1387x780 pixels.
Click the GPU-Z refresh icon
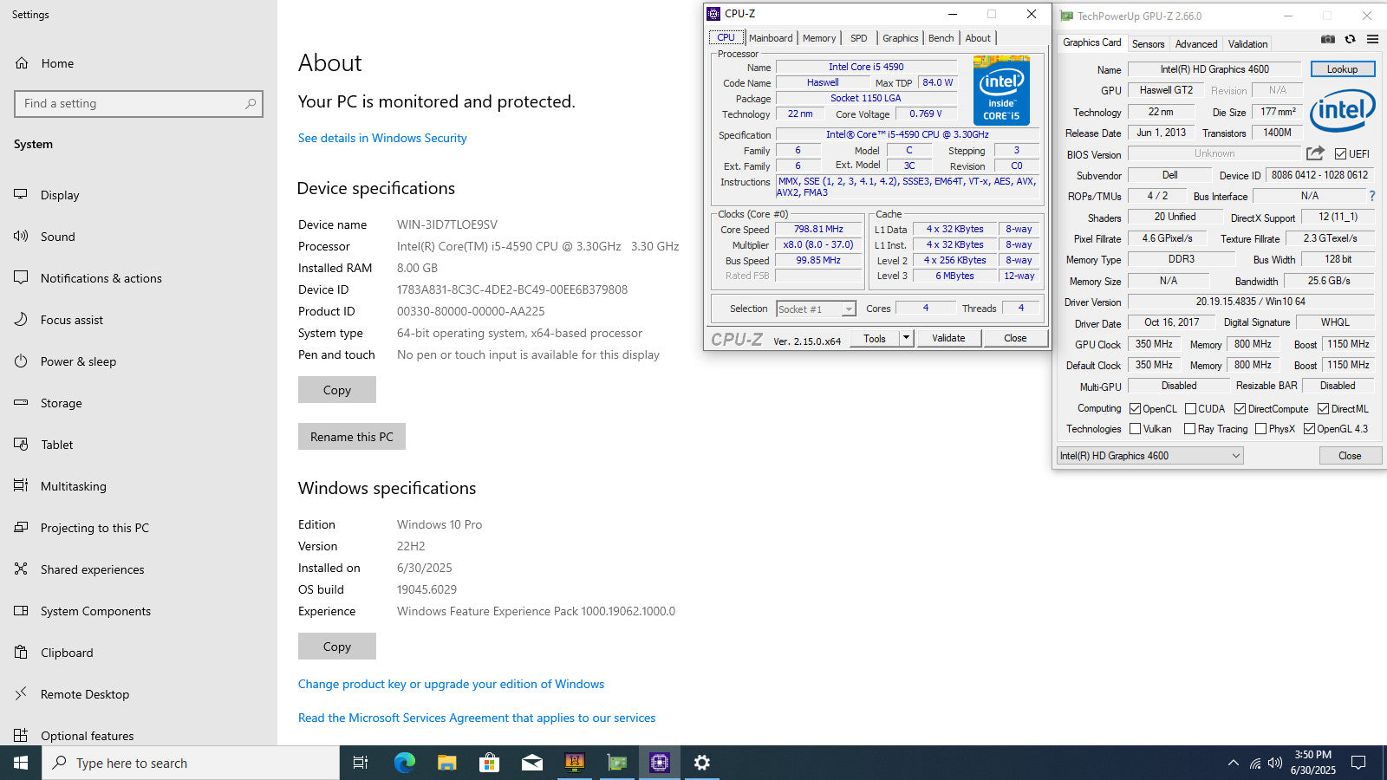coord(1350,39)
